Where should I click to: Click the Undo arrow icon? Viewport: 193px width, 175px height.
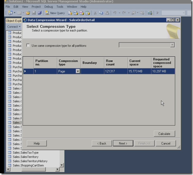tap(115, 13)
